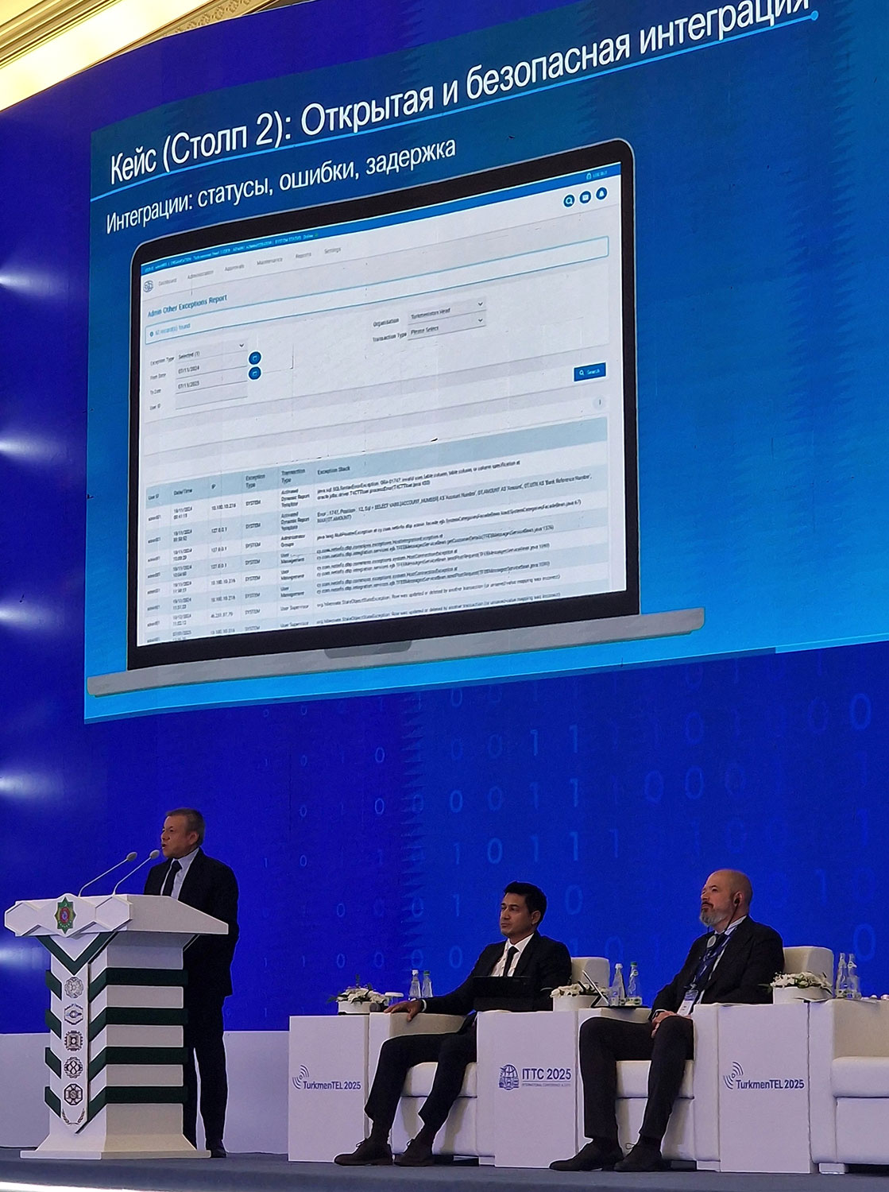The width and height of the screenshot is (889, 1192).
Task: Open the Settings menu item
Action: pos(332,250)
